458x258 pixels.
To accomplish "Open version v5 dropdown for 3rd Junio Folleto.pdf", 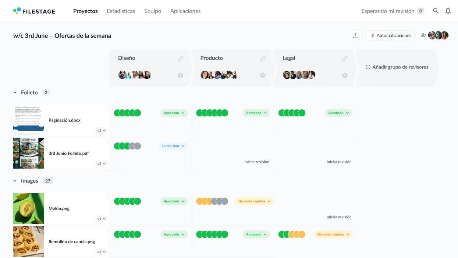I will [x=101, y=163].
